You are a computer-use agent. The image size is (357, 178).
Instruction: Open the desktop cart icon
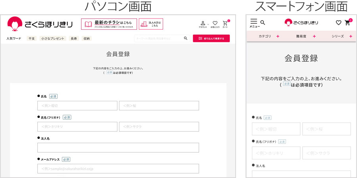(225, 24)
